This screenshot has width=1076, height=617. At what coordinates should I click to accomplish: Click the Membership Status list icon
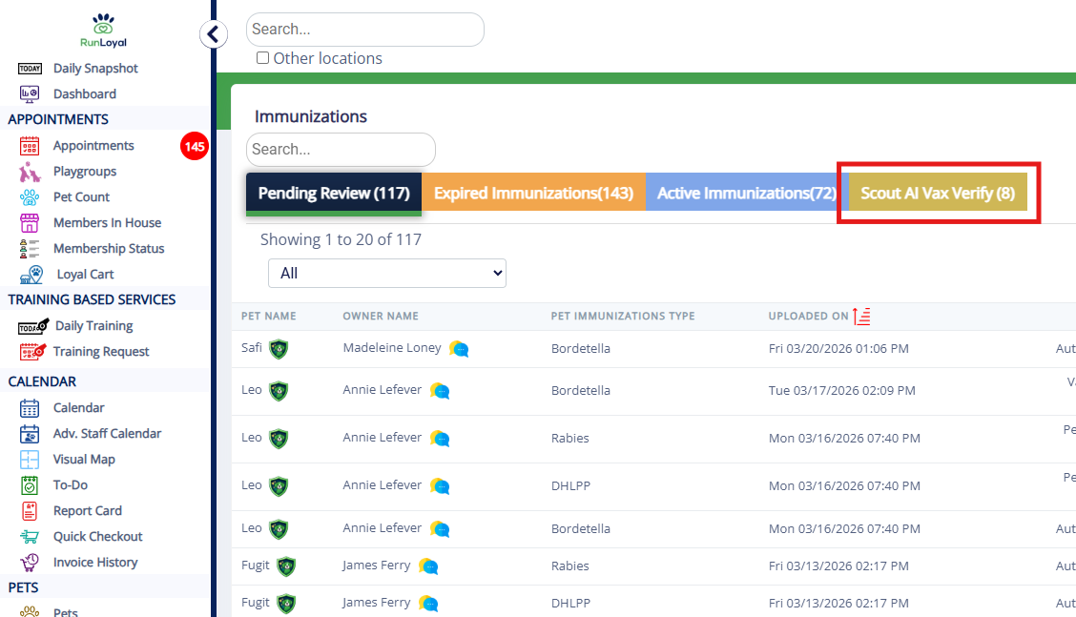pyautogui.click(x=30, y=249)
